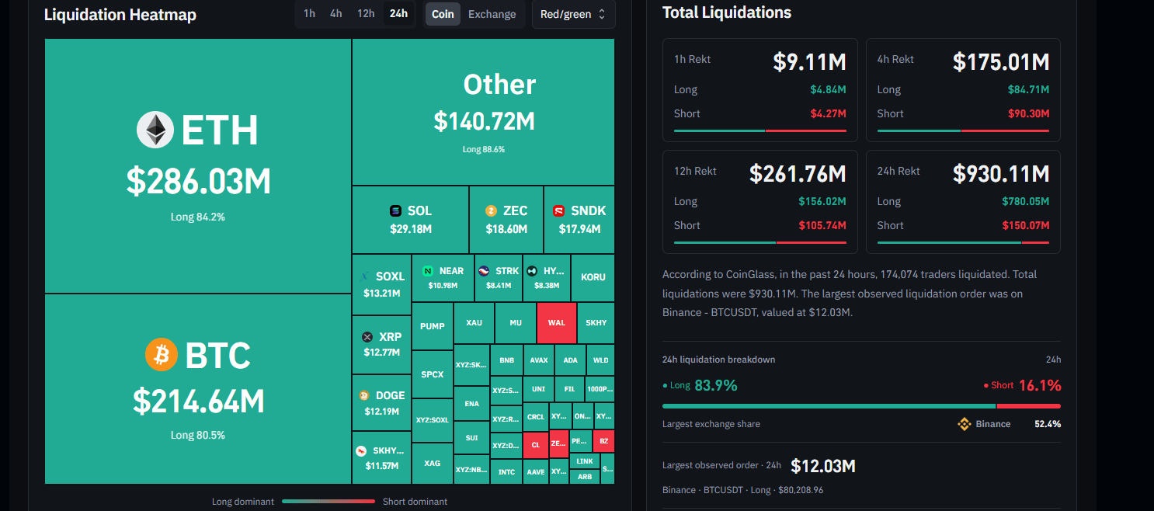This screenshot has height=511, width=1154.
Task: Open the 4h Rekt liquidation card
Action: pyautogui.click(x=963, y=90)
